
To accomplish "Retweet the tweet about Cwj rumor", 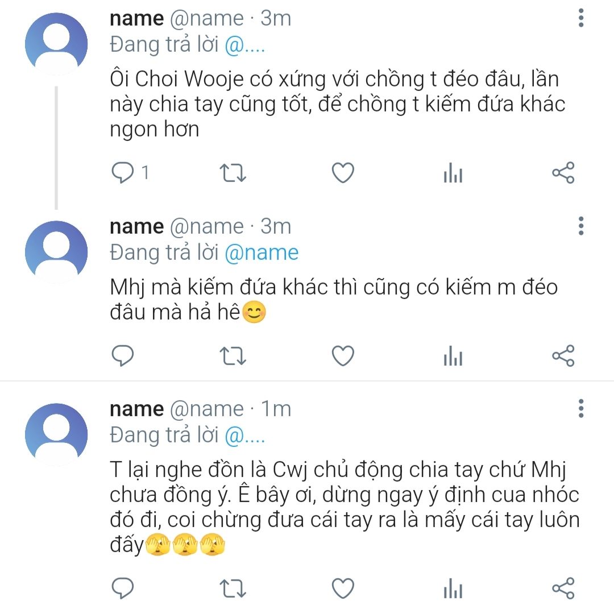I will [233, 588].
